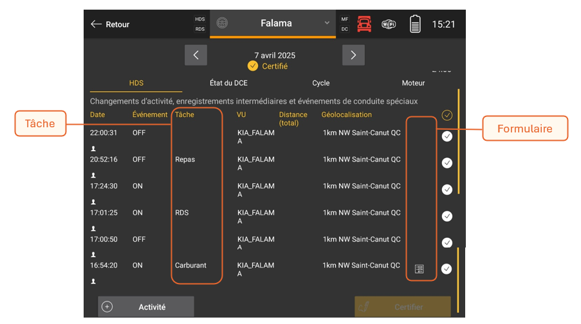Toggle checkmark for the 20:52:16 Repas entry
Viewport: 581px width, 324px height.
pyautogui.click(x=447, y=163)
